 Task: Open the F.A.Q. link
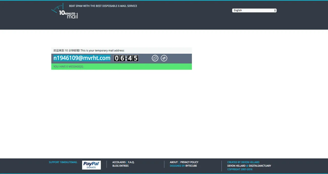[x=131, y=162]
